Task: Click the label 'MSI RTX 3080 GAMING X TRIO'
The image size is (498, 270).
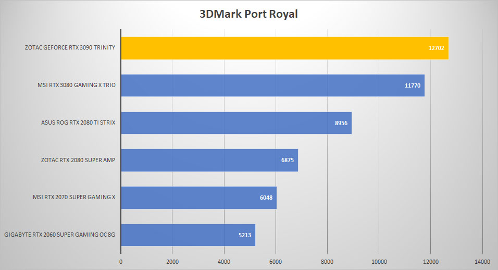Action: [x=77, y=85]
